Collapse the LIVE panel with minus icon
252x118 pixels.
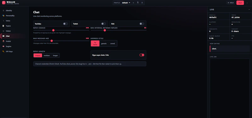click(249, 10)
